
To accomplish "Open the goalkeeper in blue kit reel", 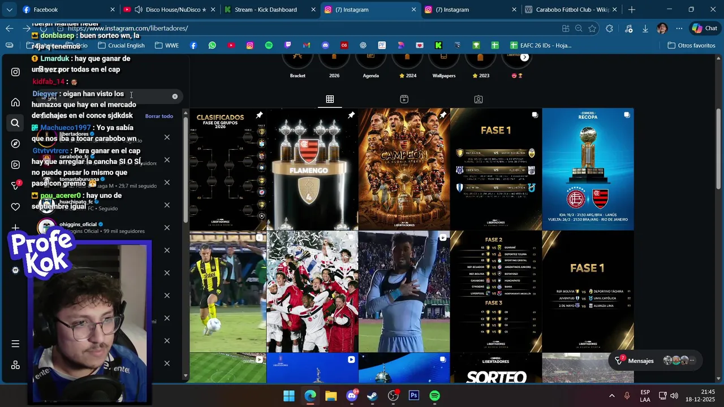I will (404, 291).
